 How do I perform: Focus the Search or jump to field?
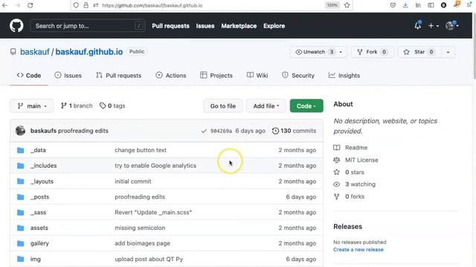click(x=88, y=26)
